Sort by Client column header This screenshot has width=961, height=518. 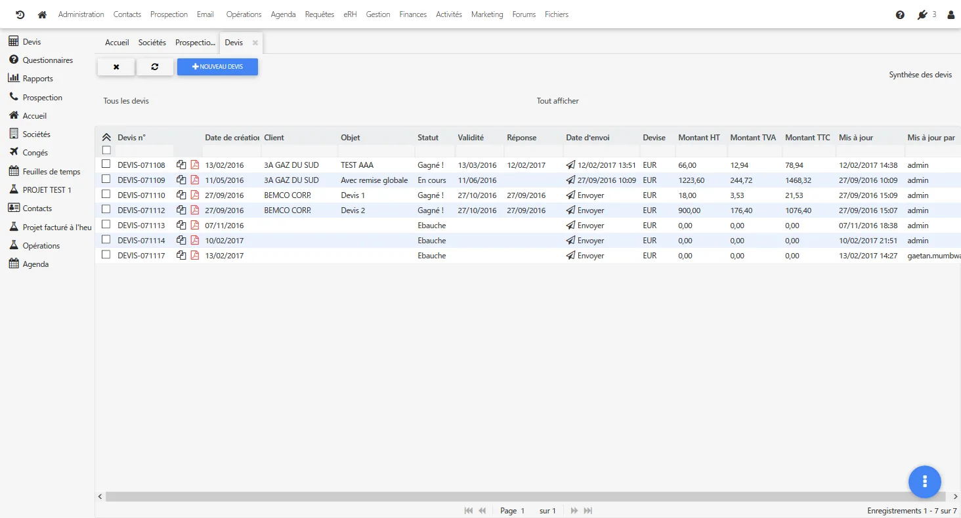[x=274, y=138]
